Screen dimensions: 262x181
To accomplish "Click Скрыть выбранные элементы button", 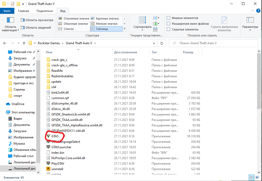I will [x=224, y=24].
